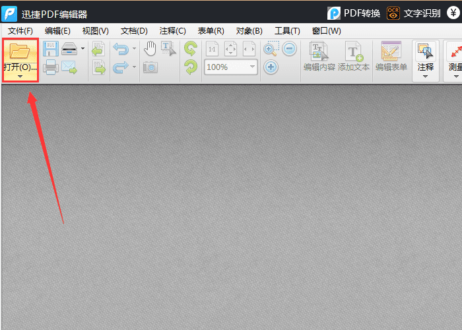Set actual size 1:1 view
The width and height of the screenshot is (462, 330).
(212, 49)
